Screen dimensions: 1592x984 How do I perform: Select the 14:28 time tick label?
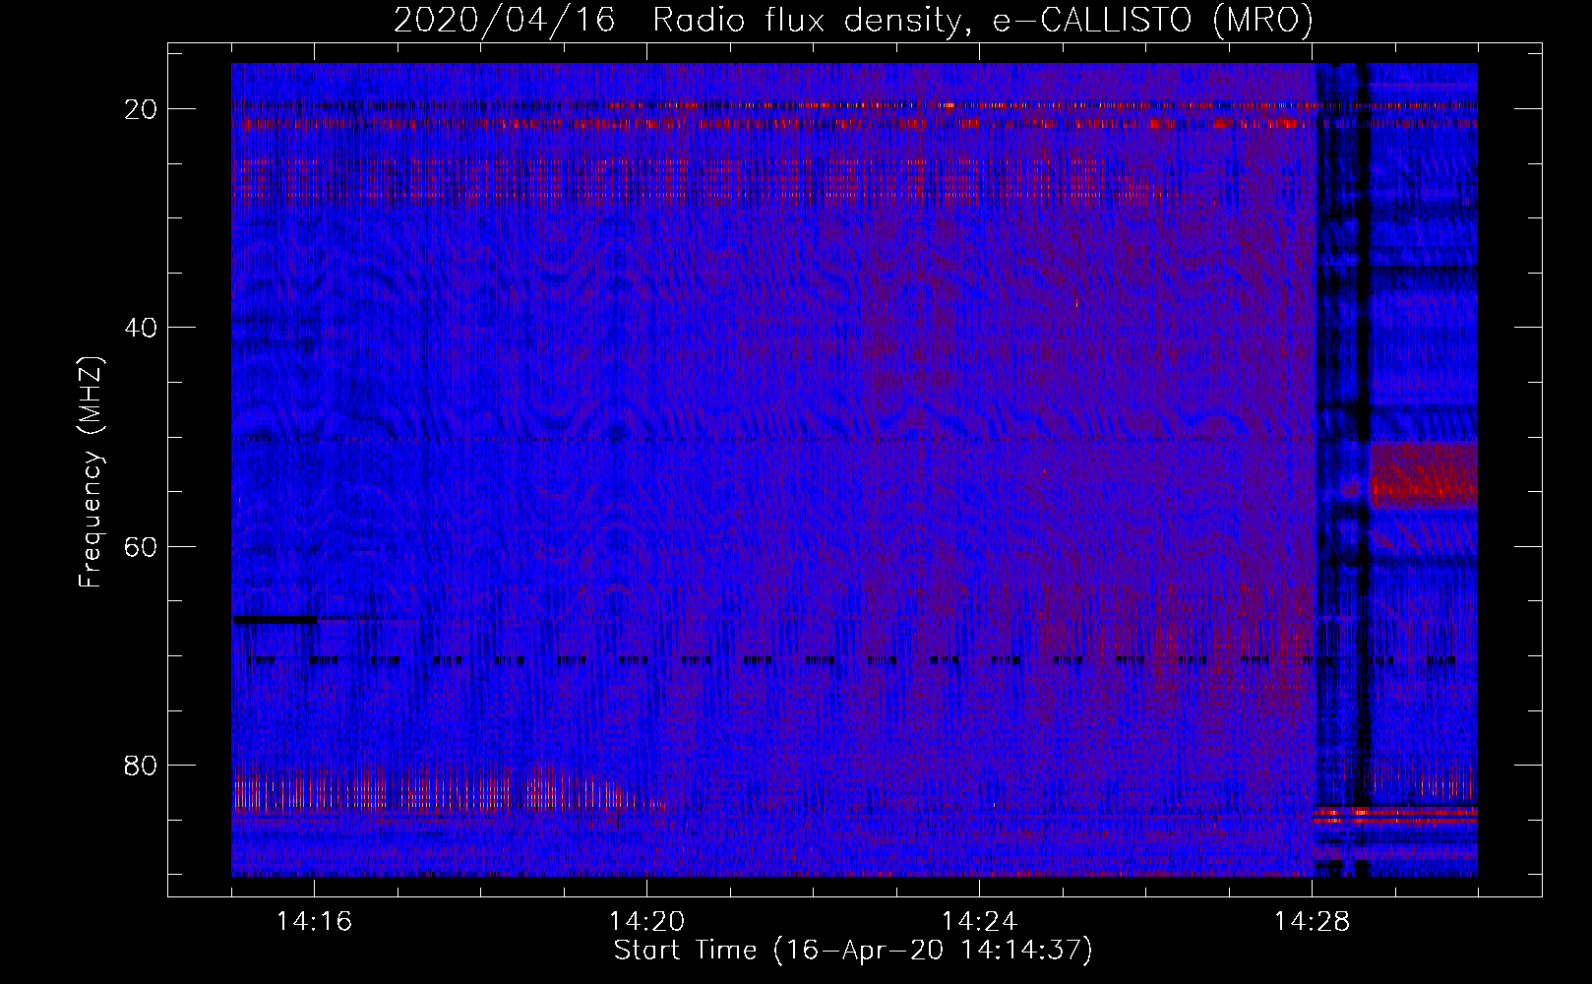tap(1312, 921)
